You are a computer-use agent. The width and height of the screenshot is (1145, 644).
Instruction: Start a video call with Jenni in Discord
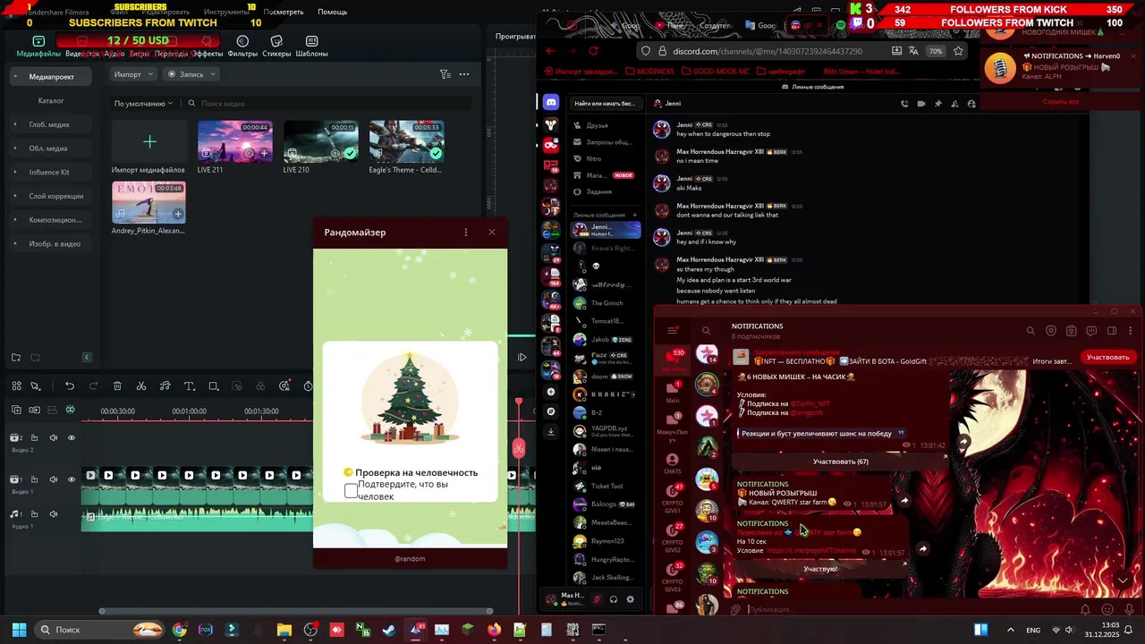920,104
